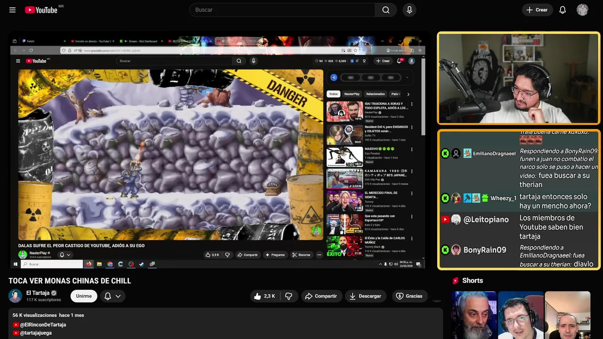
Task: Click the Gracias super thanks button
Action: click(x=409, y=296)
